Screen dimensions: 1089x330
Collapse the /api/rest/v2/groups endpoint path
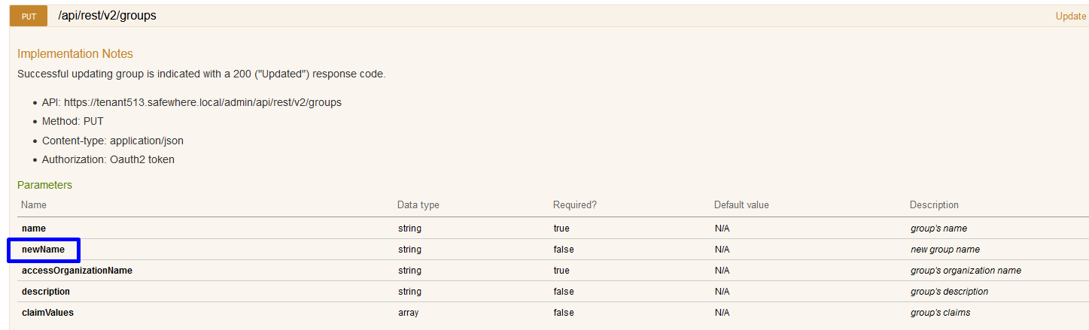[107, 15]
